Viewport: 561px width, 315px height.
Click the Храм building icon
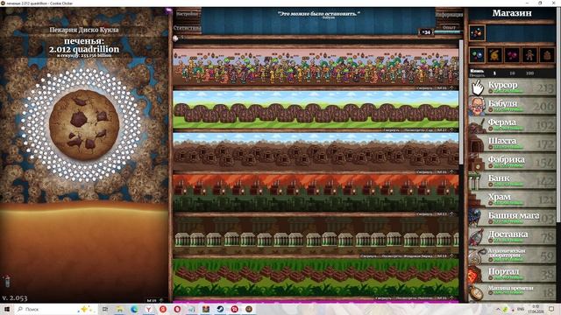click(477, 199)
